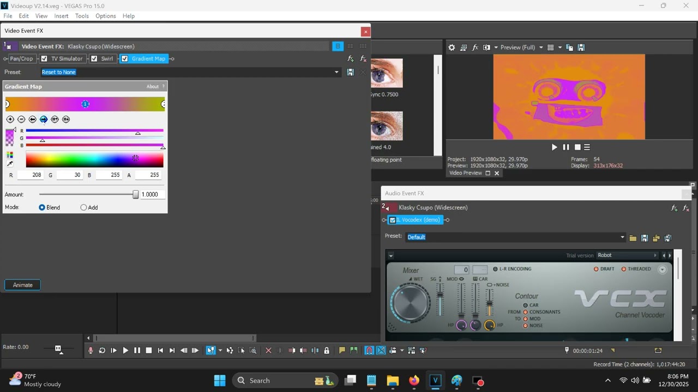This screenshot has height=392, width=698.
Task: Click the Delete red X in the timeline toolbar
Action: pyautogui.click(x=268, y=351)
